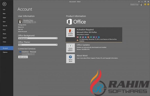
Task: Minimize the Word window
Action: 142,2
